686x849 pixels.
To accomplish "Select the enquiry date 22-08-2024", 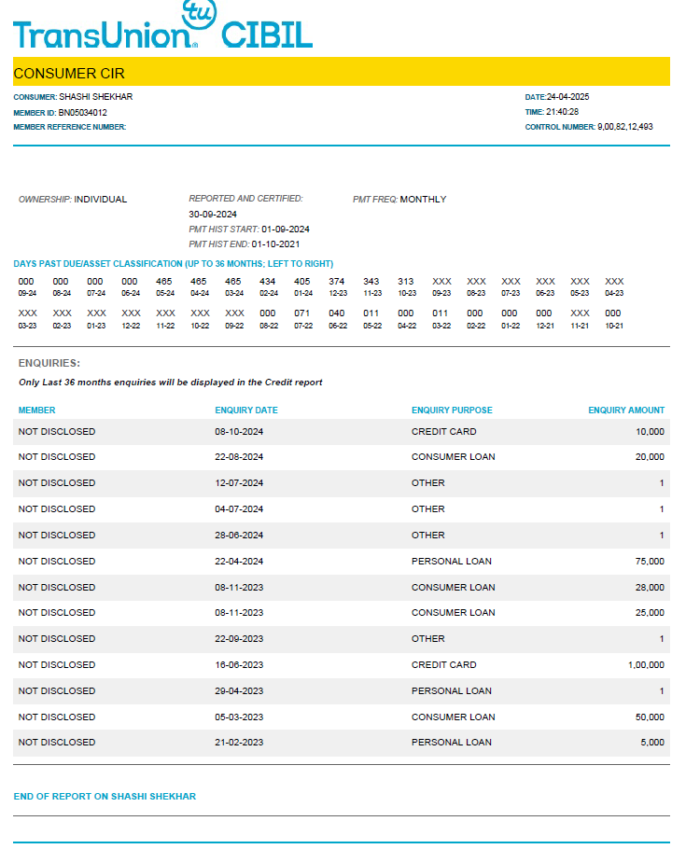I will pos(239,457).
